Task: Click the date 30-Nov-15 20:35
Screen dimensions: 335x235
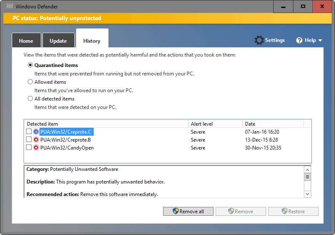Action: [x=263, y=148]
